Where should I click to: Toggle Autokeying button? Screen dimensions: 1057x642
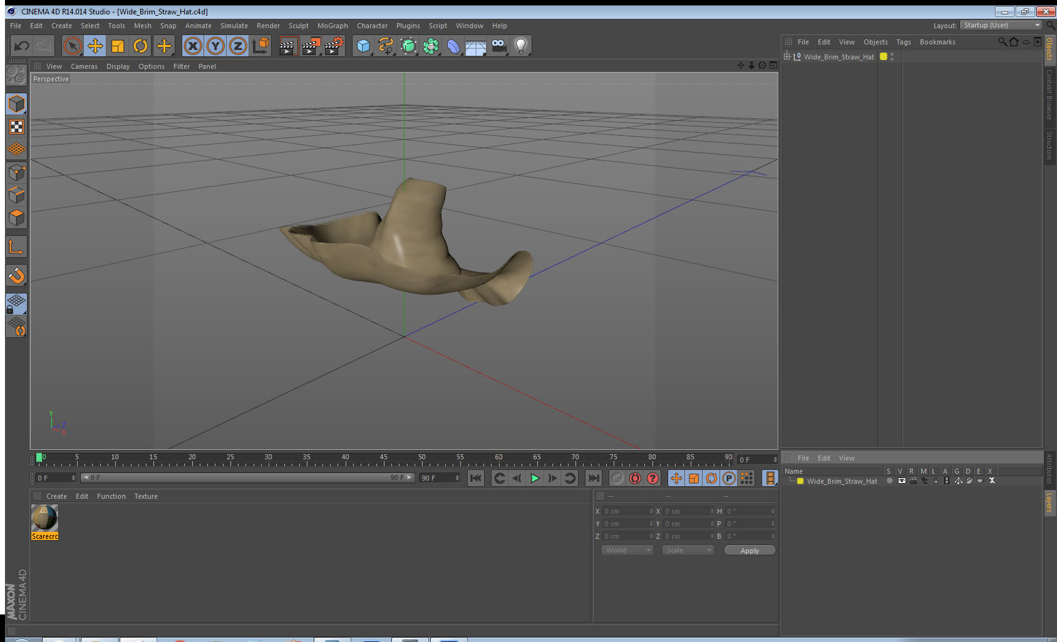635,478
